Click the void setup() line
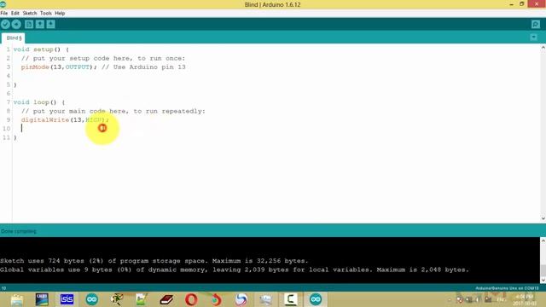 pyautogui.click(x=41, y=49)
